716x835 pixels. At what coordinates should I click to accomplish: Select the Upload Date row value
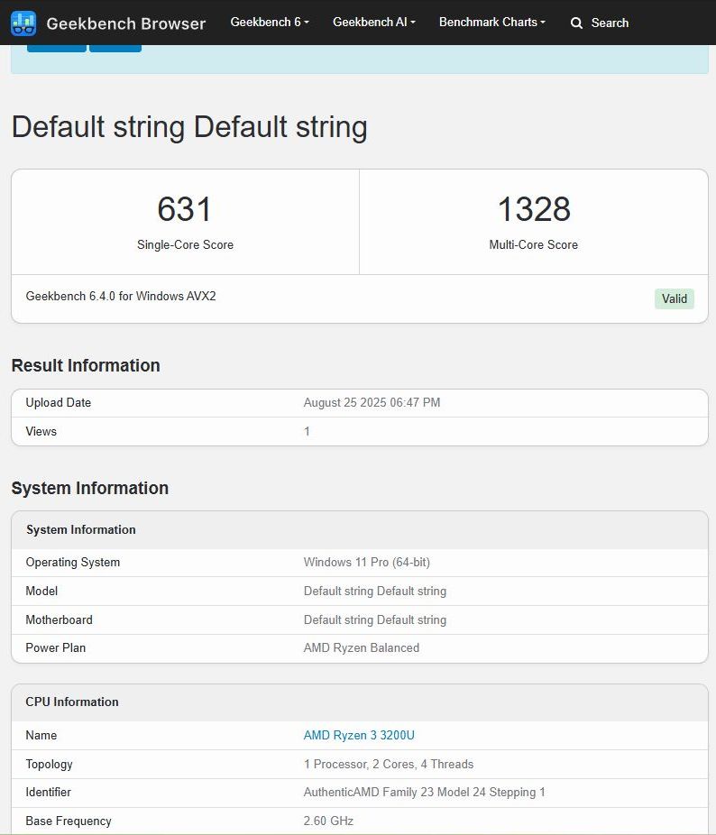pyautogui.click(x=372, y=403)
